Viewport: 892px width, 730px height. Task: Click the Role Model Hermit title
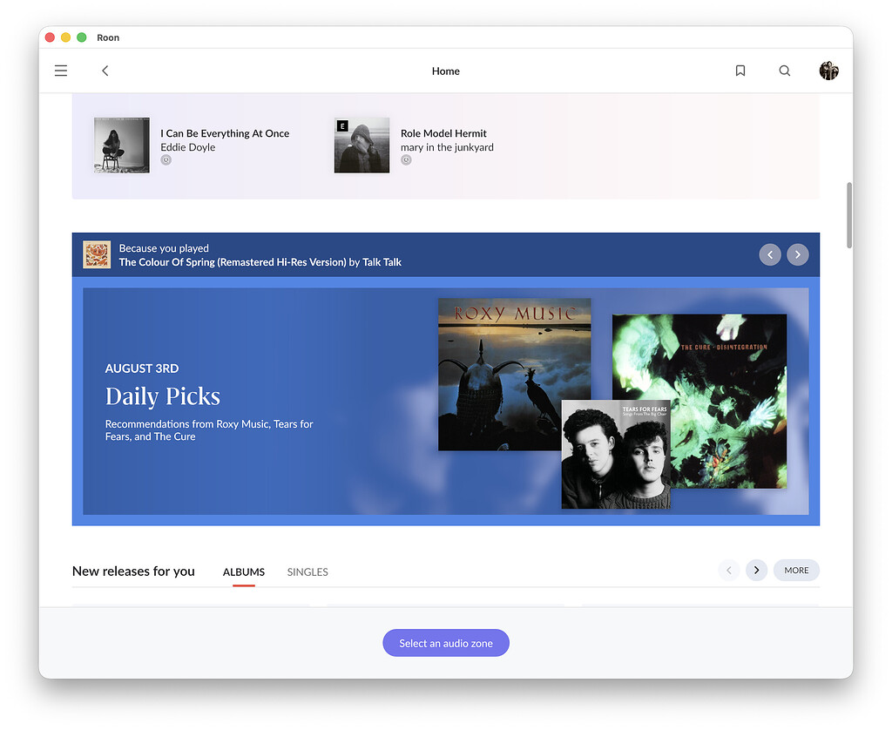(x=443, y=133)
